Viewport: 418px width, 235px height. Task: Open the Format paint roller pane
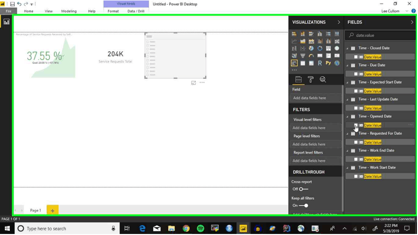coord(311,79)
